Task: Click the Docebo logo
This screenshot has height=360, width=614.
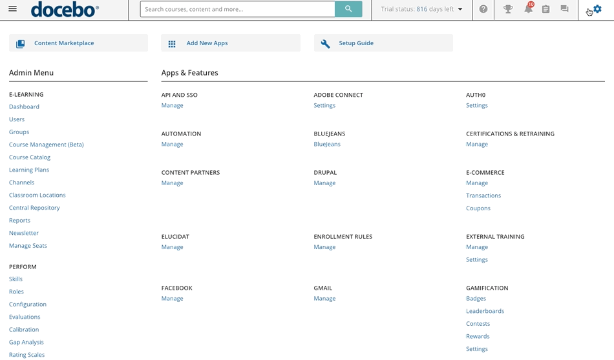Action: (x=65, y=10)
